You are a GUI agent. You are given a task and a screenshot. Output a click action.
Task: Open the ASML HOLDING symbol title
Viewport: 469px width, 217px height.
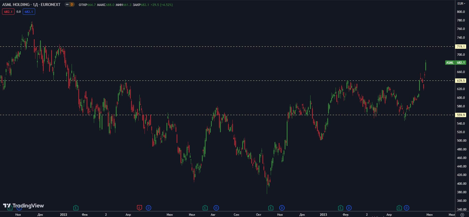pyautogui.click(x=31, y=5)
